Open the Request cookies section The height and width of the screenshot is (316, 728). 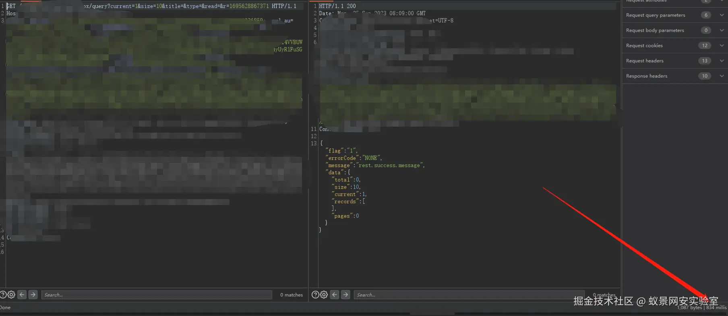tap(675, 45)
